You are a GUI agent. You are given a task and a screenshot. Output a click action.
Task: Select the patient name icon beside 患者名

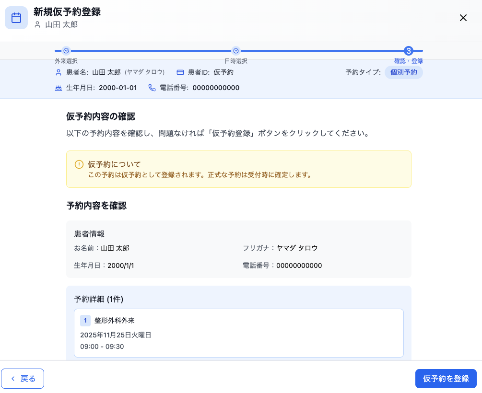point(58,72)
